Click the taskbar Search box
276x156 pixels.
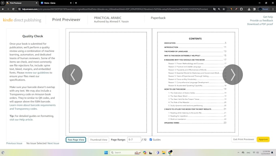[x=125, y=152]
